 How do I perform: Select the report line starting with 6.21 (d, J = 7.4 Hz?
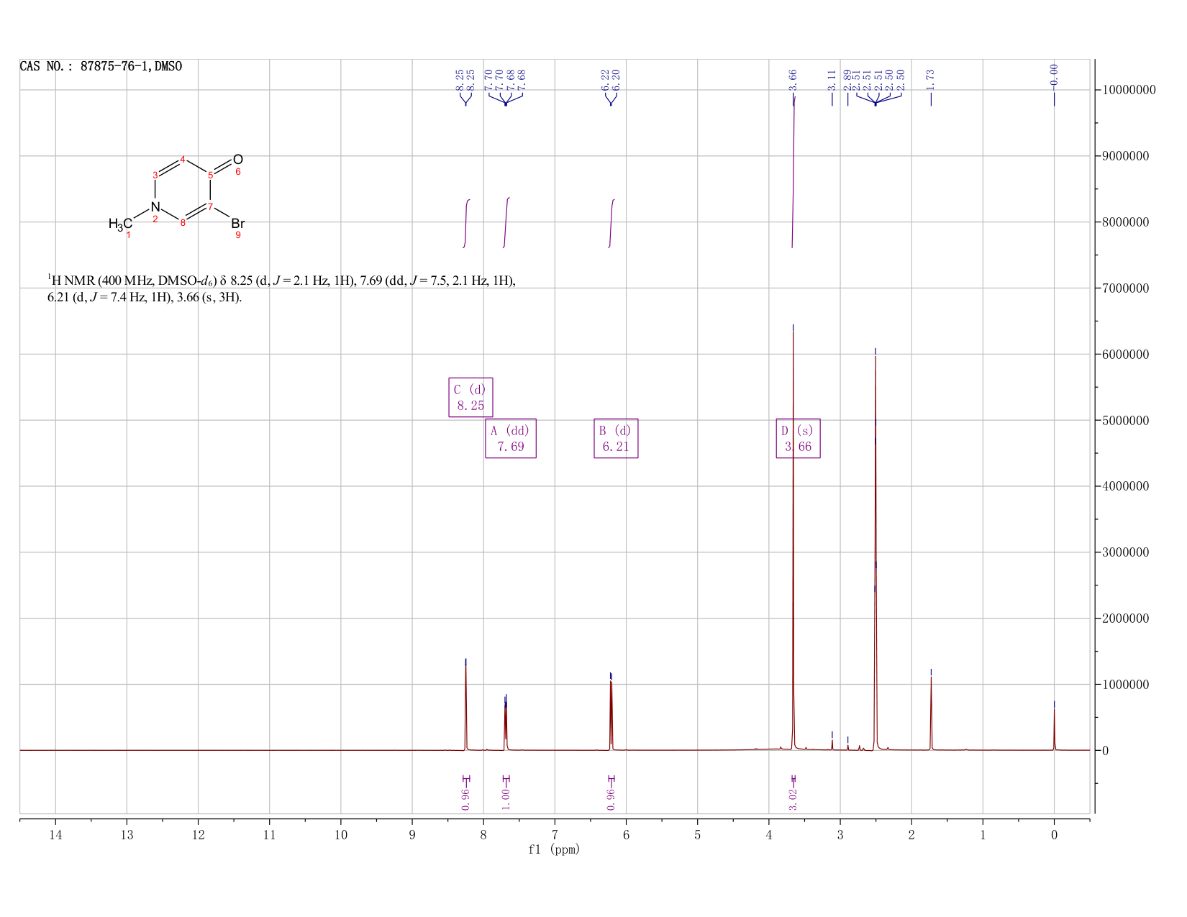pyautogui.click(x=145, y=297)
